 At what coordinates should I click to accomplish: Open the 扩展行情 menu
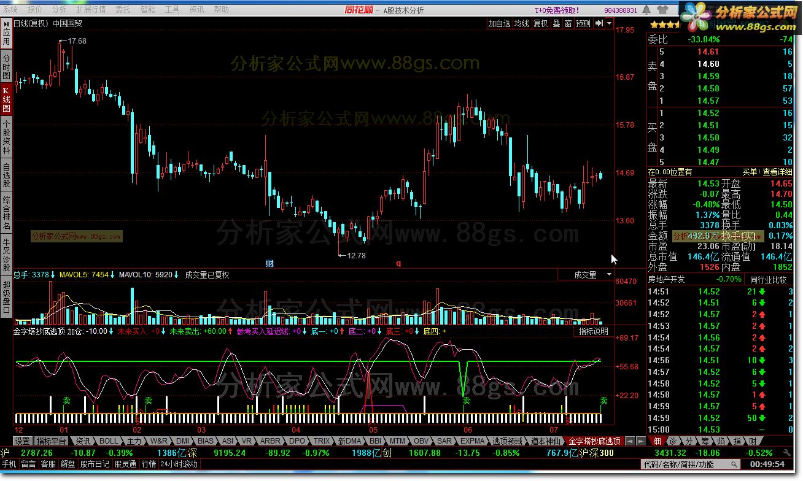click(90, 10)
